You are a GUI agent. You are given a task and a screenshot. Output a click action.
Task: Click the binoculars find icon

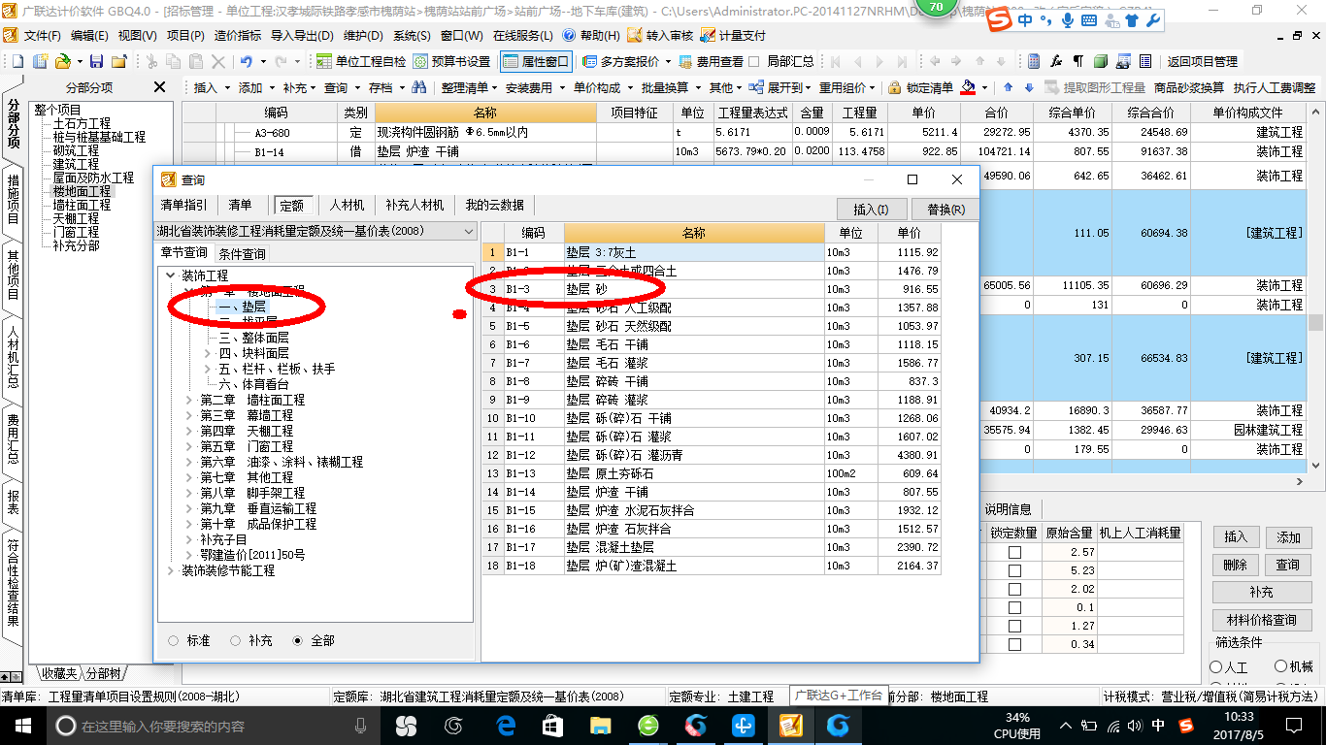[418, 87]
